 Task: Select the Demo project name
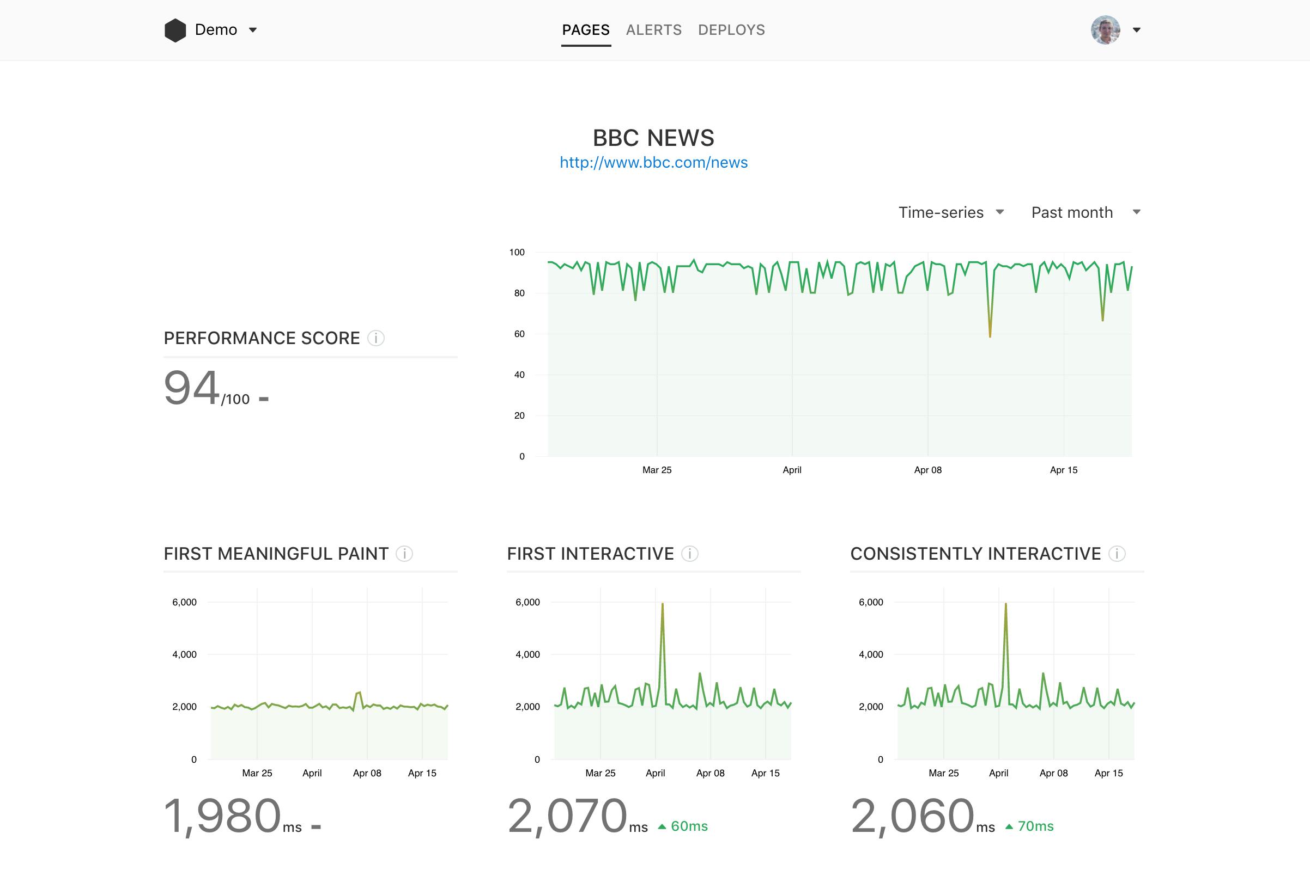coord(216,30)
